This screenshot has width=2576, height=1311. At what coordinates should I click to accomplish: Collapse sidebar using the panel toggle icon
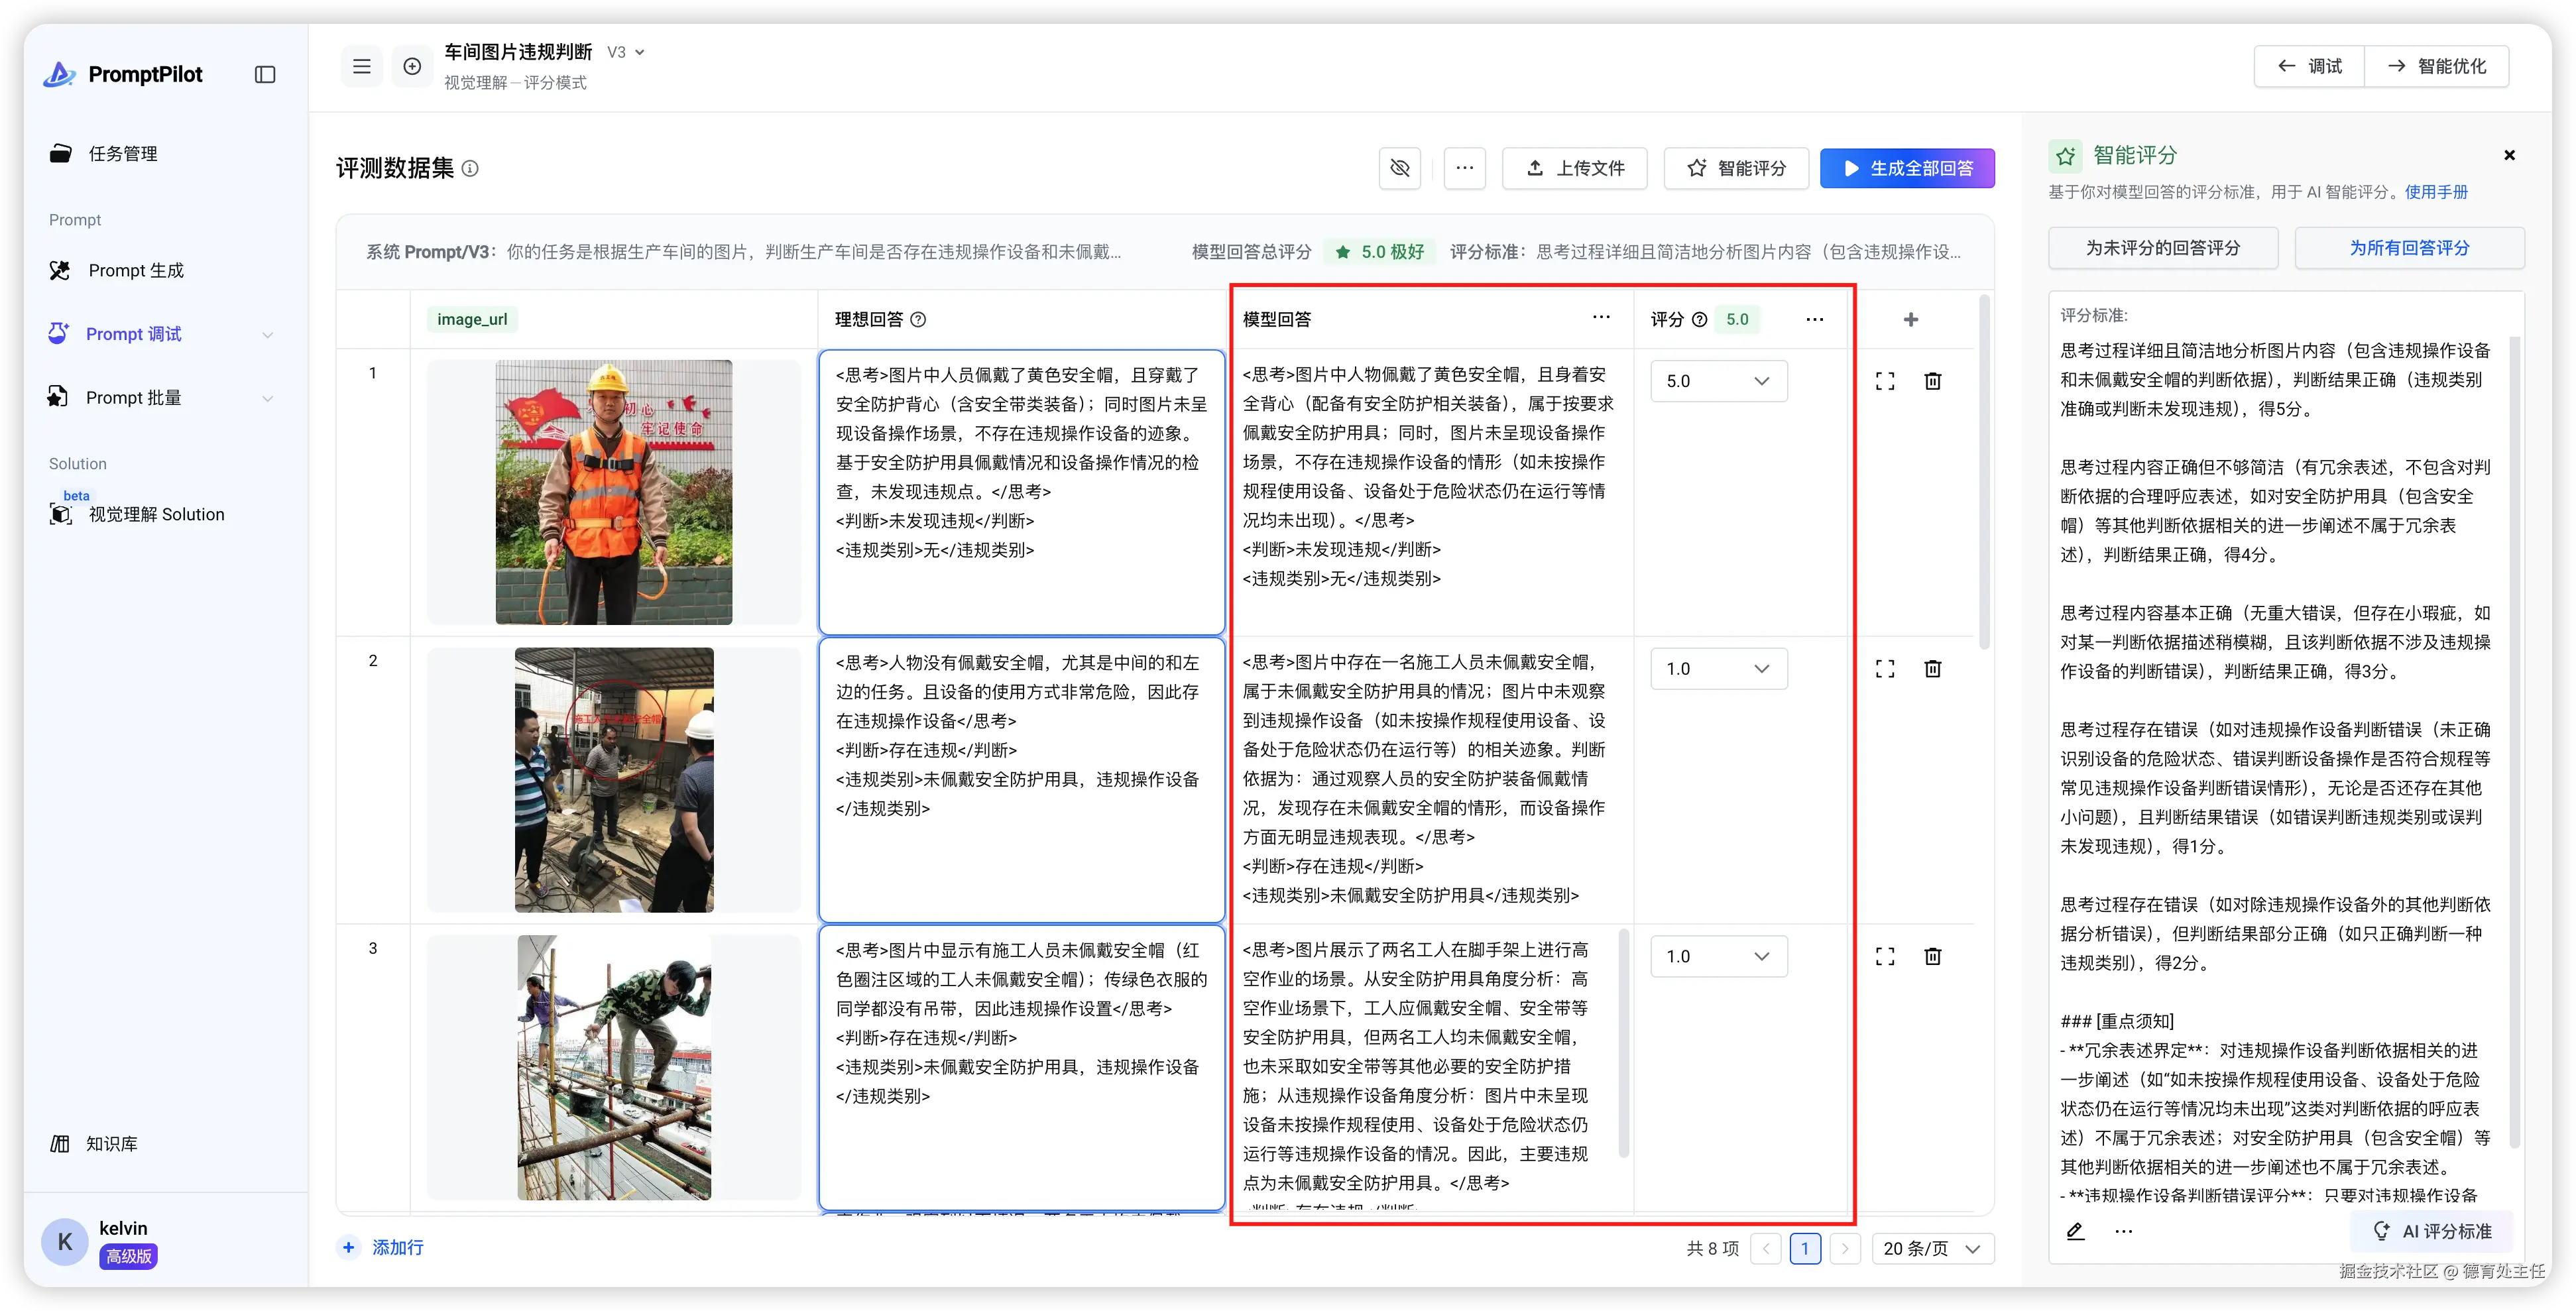click(265, 75)
